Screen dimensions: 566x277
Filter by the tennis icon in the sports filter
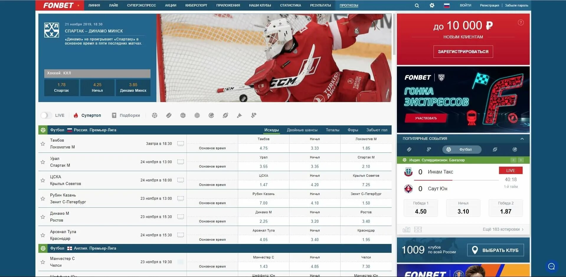(211, 115)
